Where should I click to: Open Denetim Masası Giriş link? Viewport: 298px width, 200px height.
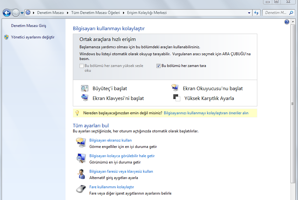[x=29, y=26]
